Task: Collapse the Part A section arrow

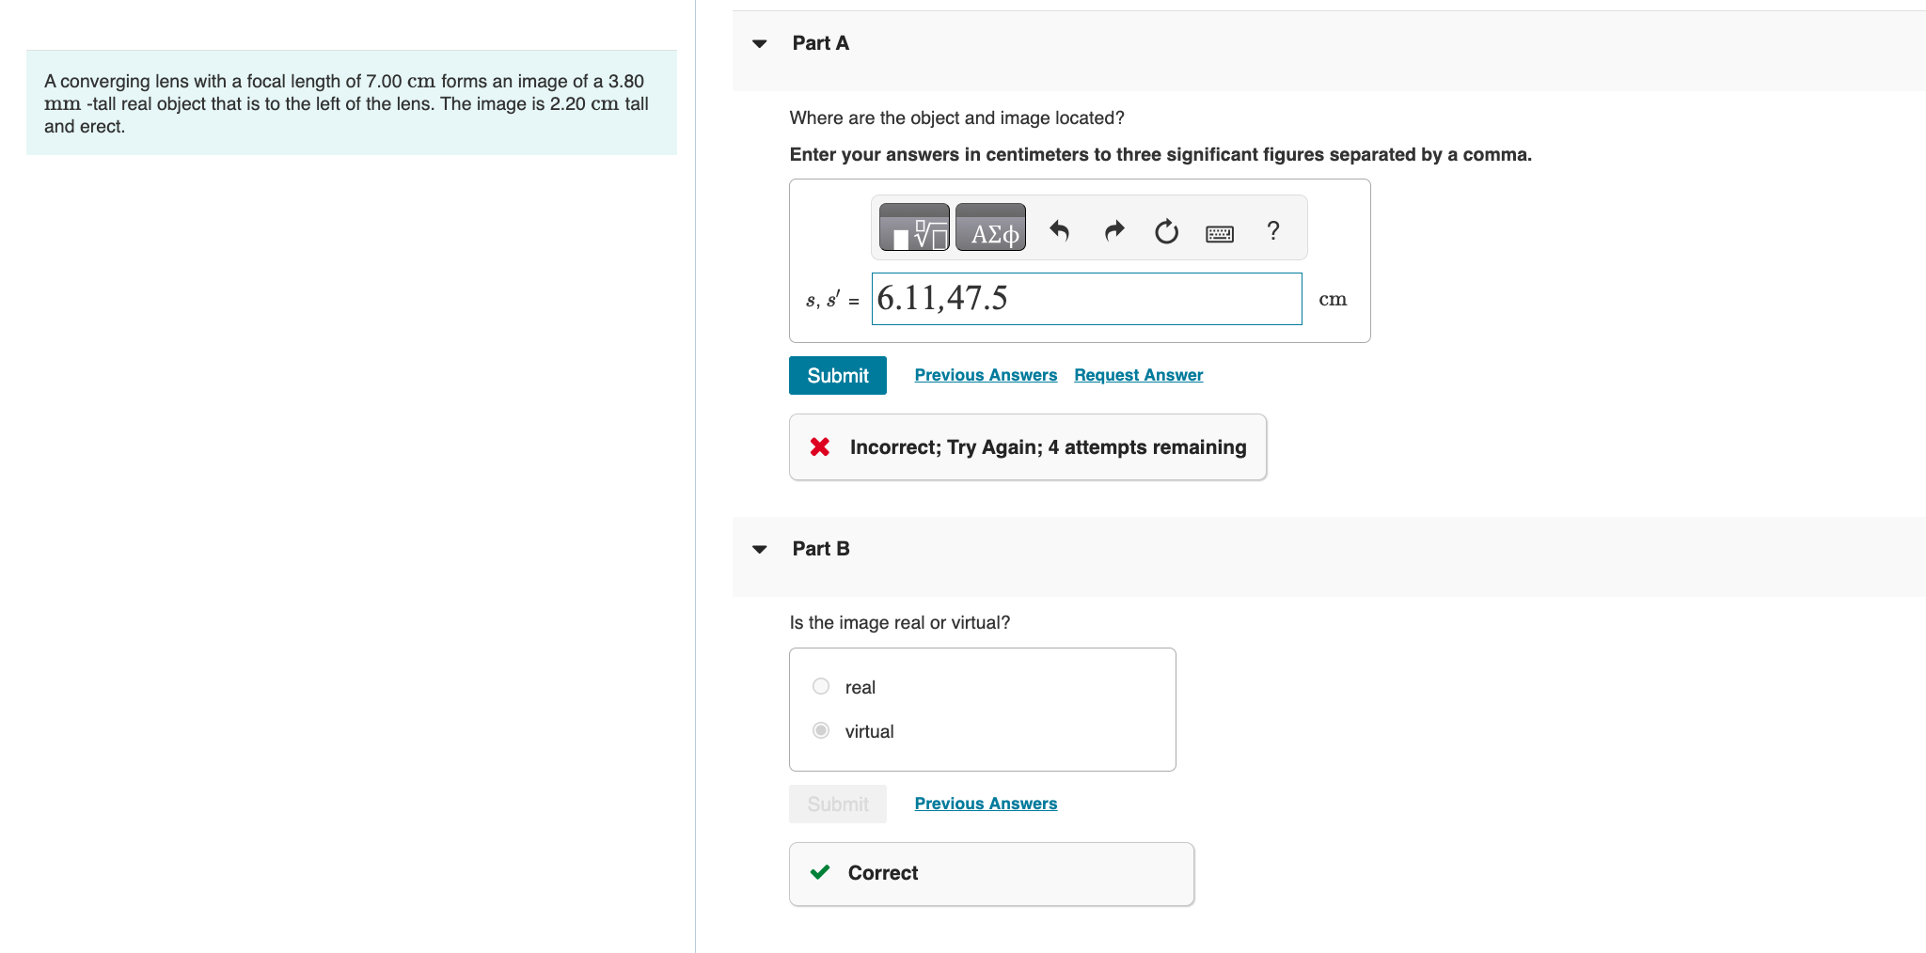Action: tap(760, 43)
